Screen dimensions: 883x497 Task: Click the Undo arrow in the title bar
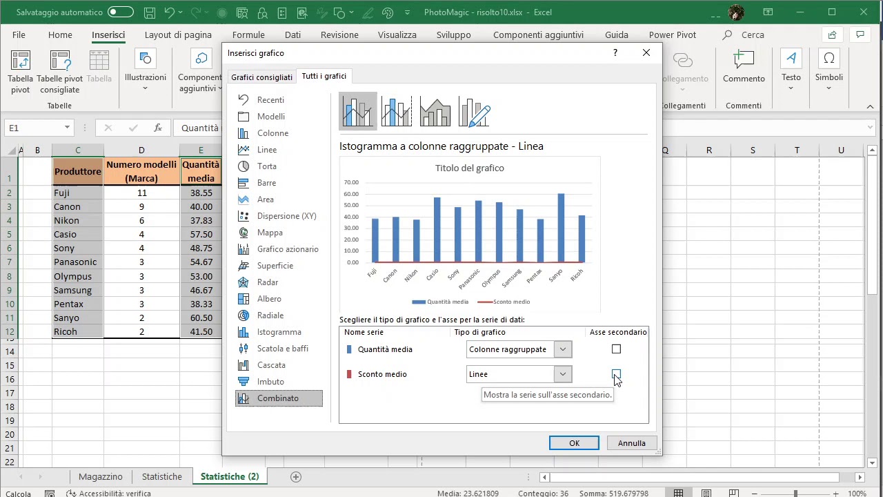(x=170, y=12)
